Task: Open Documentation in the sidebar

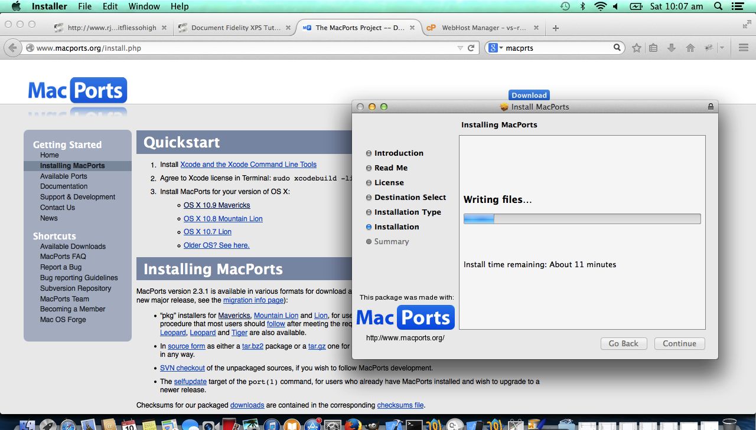Action: (64, 186)
